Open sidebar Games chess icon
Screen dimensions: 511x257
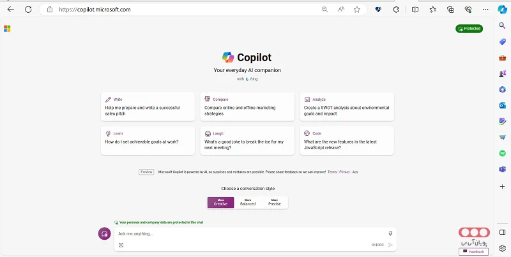[x=502, y=73]
